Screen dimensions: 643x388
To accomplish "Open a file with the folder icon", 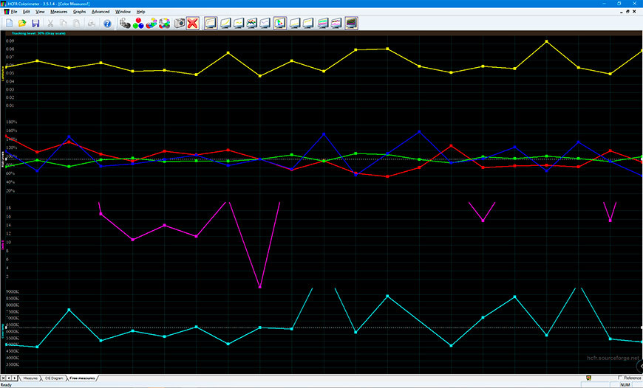I will 22,24.
